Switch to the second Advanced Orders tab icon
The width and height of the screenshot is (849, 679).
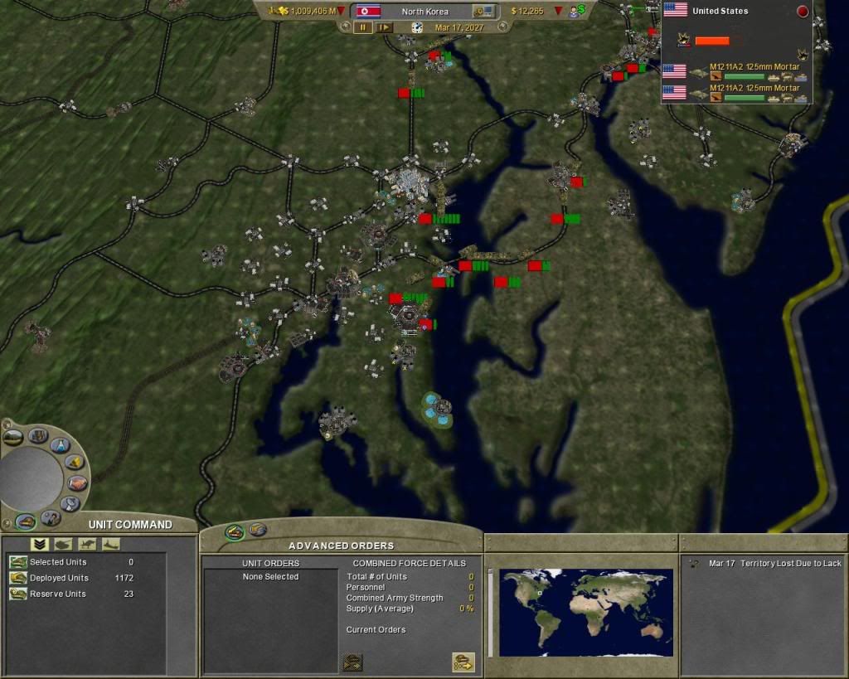pyautogui.click(x=258, y=529)
